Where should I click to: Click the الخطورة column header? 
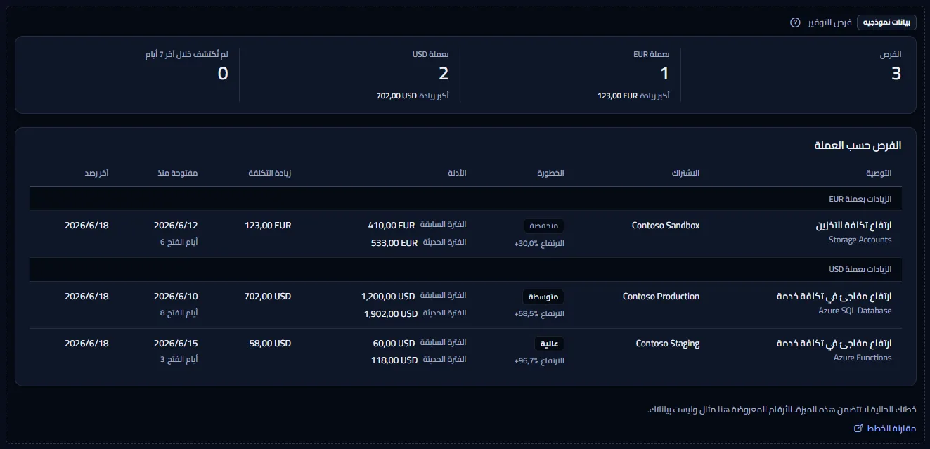click(551, 173)
